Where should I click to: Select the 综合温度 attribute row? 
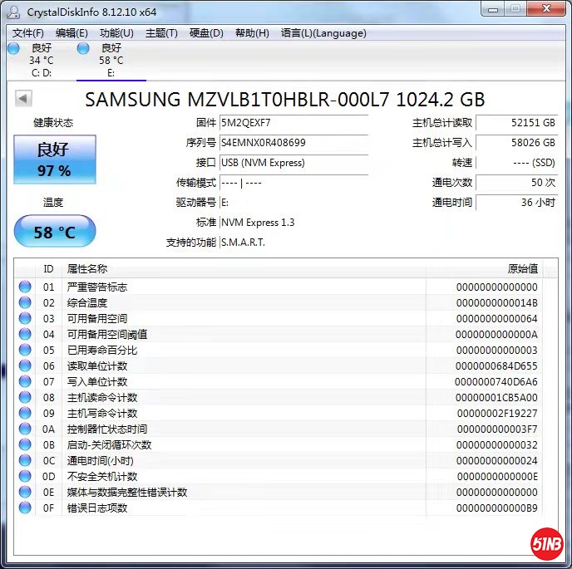click(x=249, y=303)
